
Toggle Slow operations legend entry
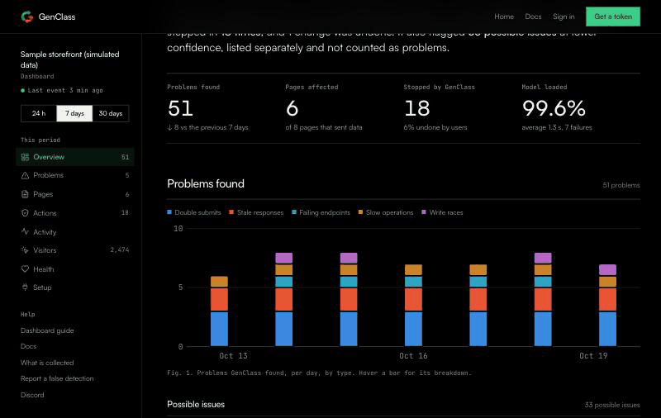tap(386, 212)
